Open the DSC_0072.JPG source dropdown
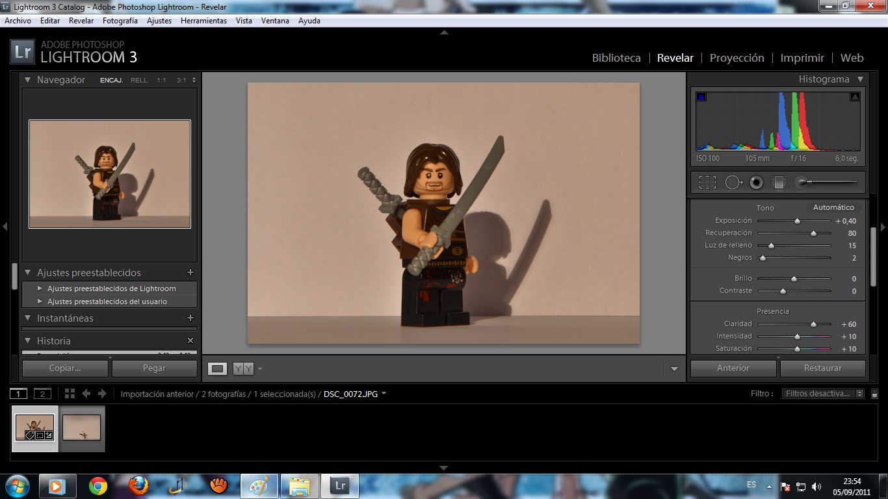Image resolution: width=888 pixels, height=499 pixels. tap(355, 394)
